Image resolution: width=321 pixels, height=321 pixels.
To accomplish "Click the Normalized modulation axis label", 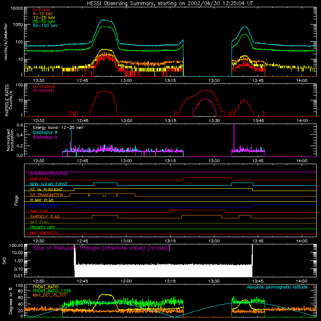I will 10,140.
